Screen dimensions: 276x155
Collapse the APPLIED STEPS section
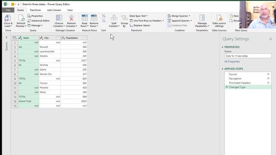[223, 69]
